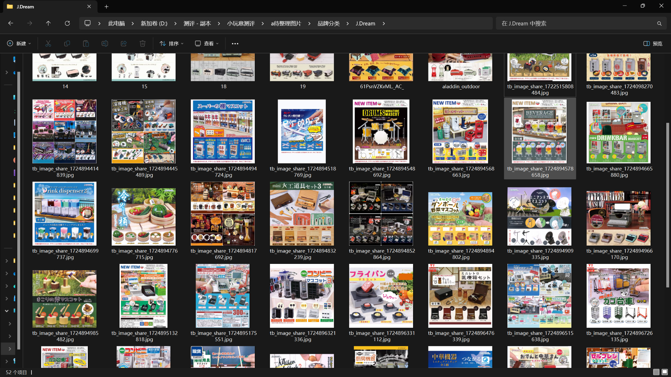Open a new tab with plus
This screenshot has height=377, width=671.
point(106,7)
